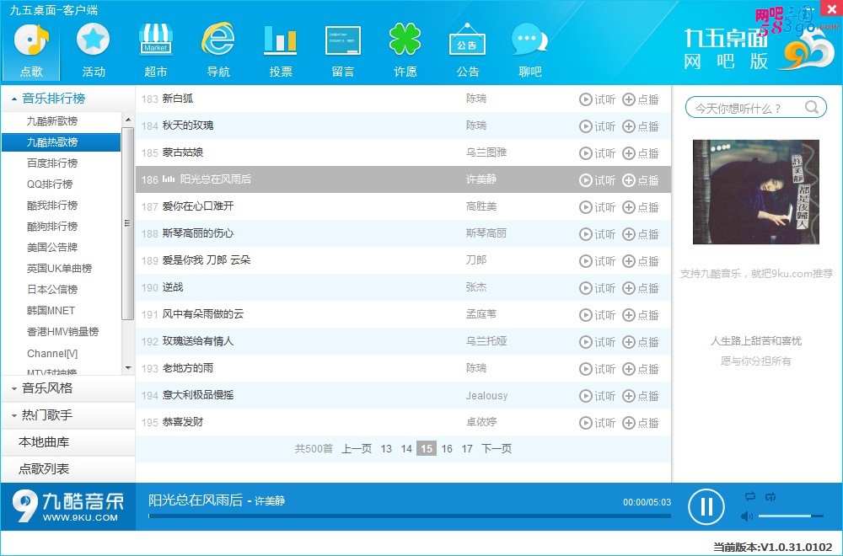Adjust the volume slider
The width and height of the screenshot is (843, 556).
(x=791, y=516)
